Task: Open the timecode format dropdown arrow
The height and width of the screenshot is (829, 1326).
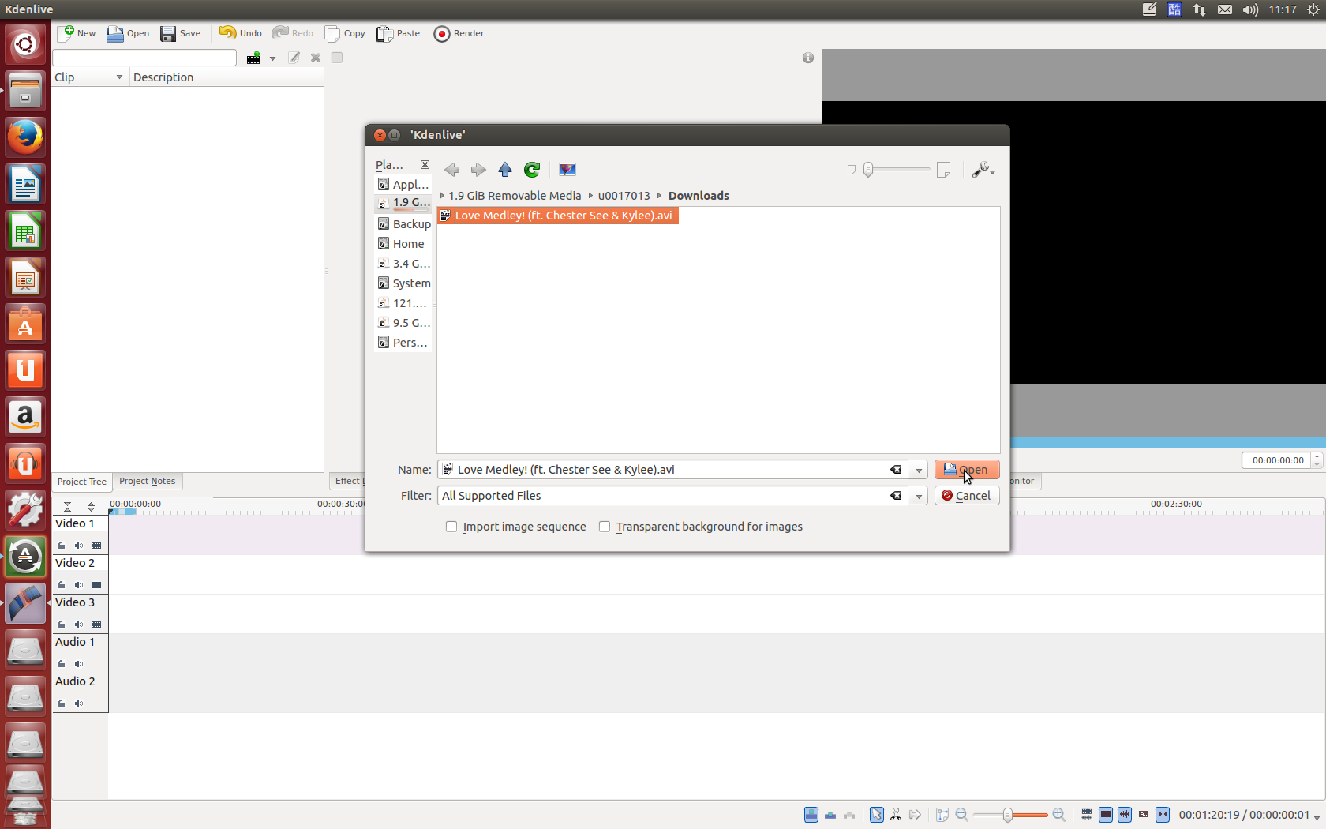Action: pos(1317,816)
